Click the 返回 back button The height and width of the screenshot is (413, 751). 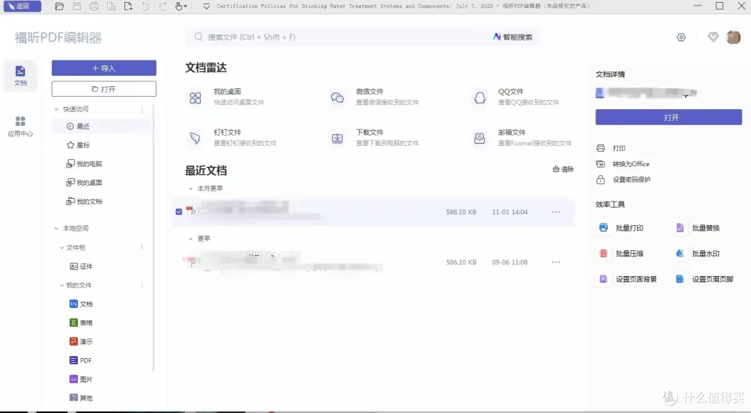(22, 6)
